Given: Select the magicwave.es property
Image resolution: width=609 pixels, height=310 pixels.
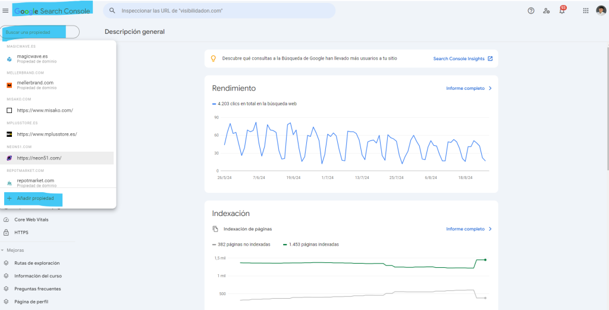Looking at the screenshot, I should [32, 58].
